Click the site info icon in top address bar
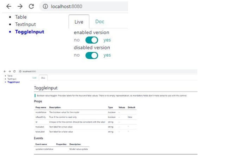The image size is (225, 158). pyautogui.click(x=45, y=6)
